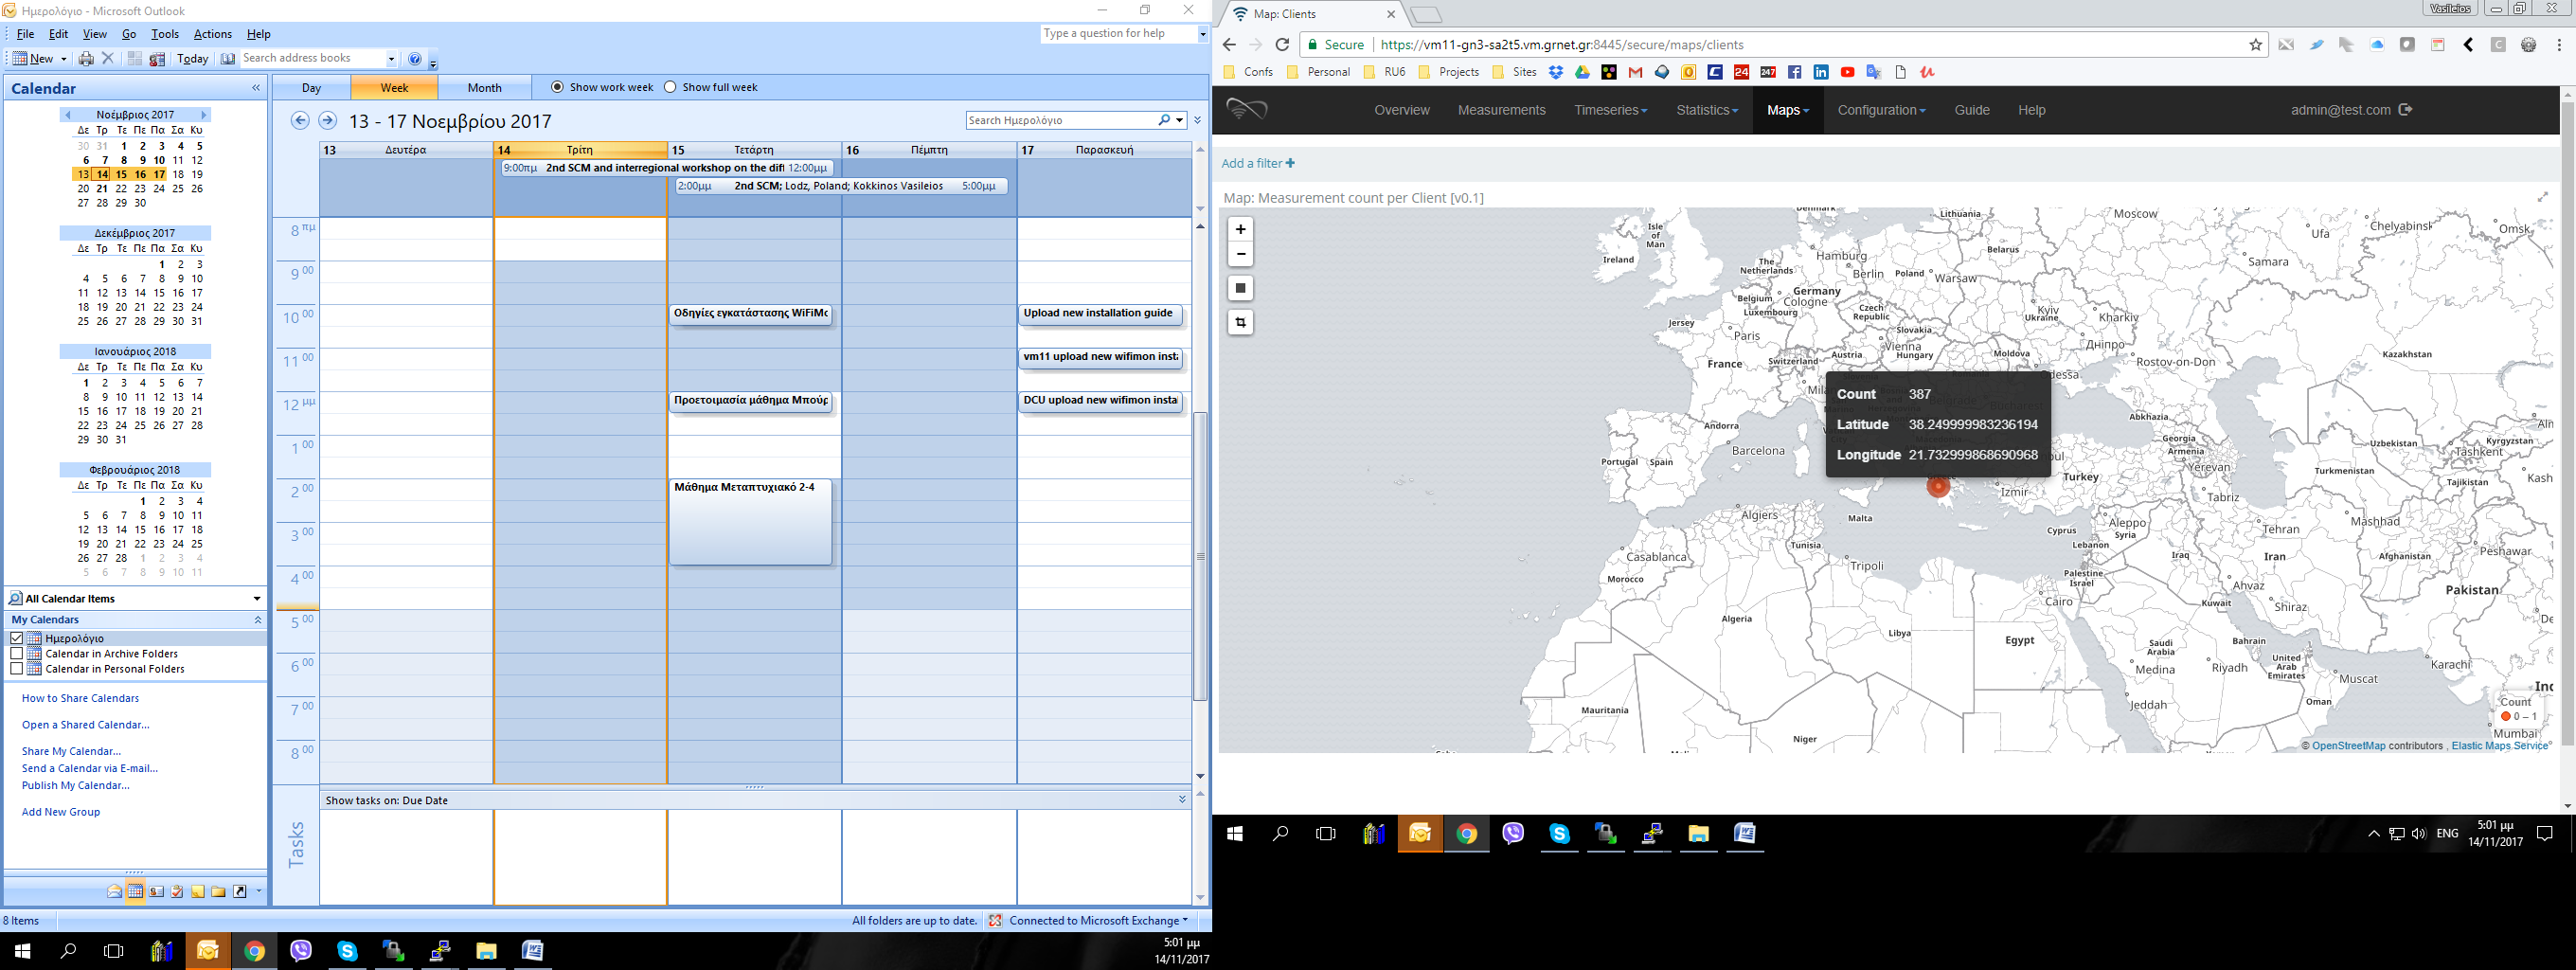Click the red marker on the map
Image resolution: width=2576 pixels, height=970 pixels.
[1938, 486]
